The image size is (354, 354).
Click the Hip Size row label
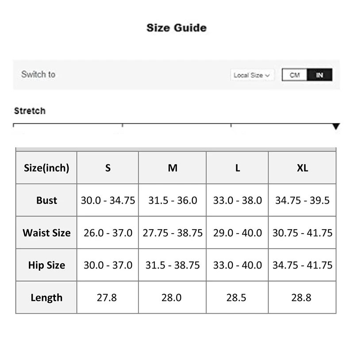point(46,265)
